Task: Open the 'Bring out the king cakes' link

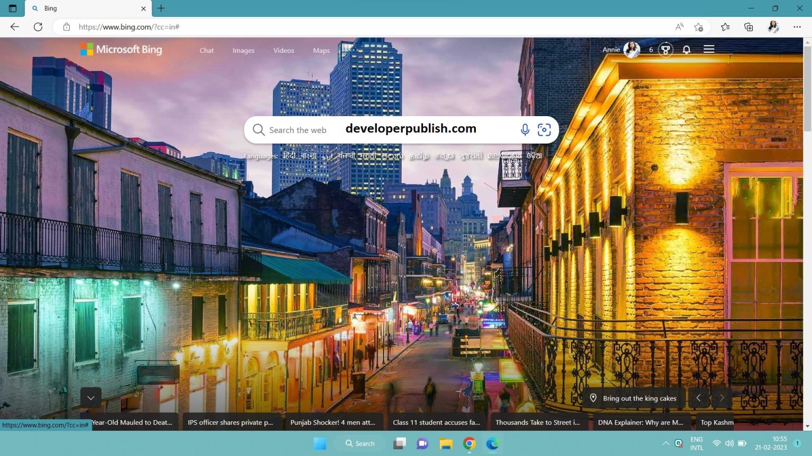Action: point(640,398)
